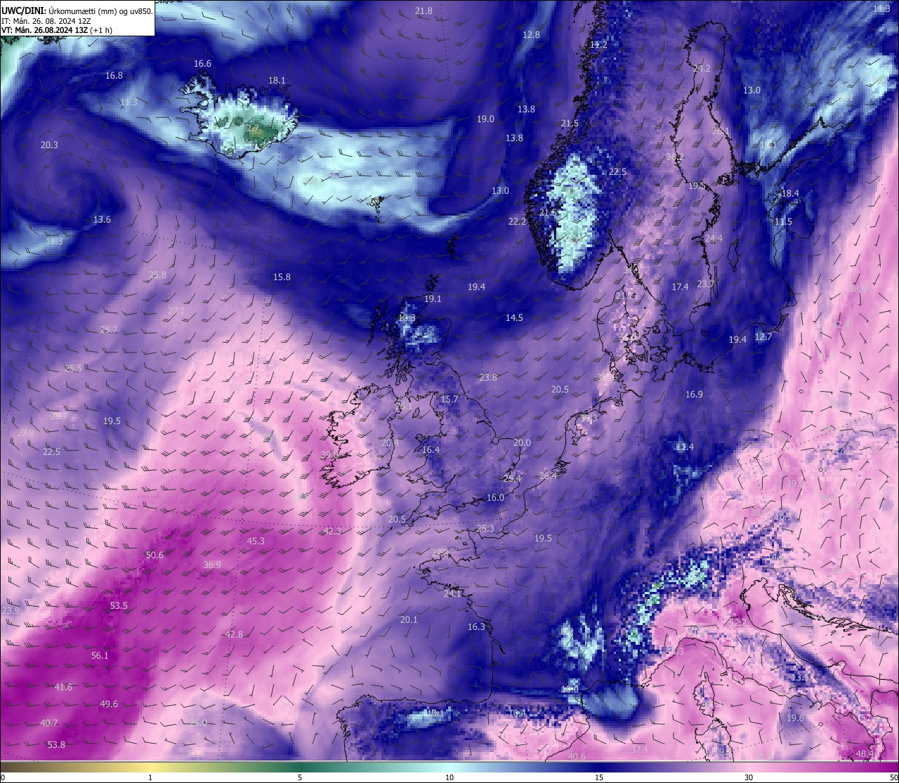Image resolution: width=899 pixels, height=783 pixels.
Task: Click the 16.9 value over Germany
Action: coord(694,395)
